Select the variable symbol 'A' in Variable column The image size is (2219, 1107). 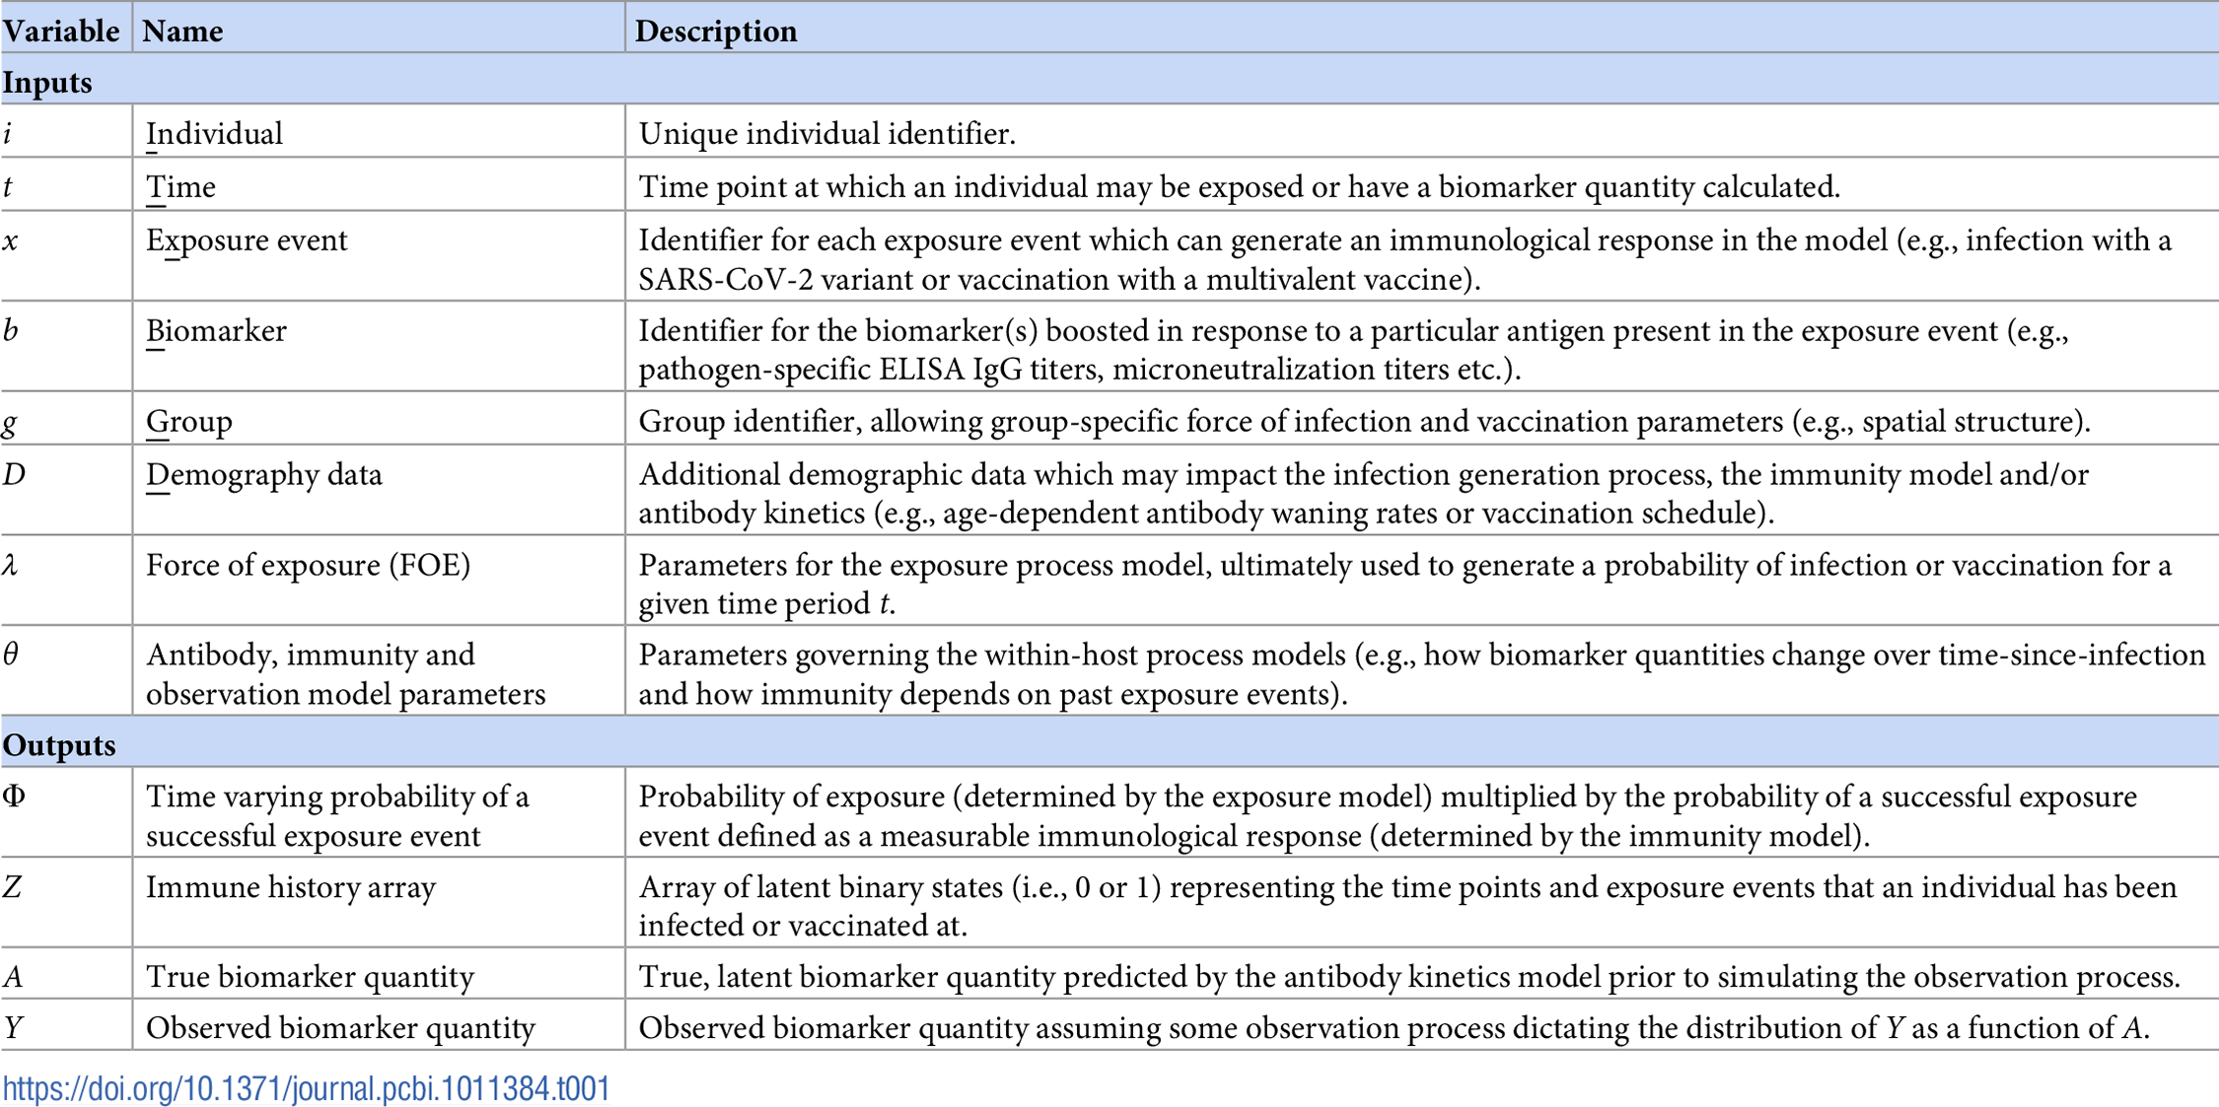(x=12, y=977)
